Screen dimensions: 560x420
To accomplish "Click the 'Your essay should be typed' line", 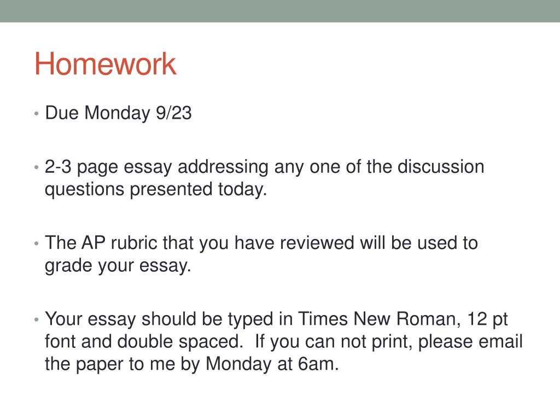I will tap(276, 319).
